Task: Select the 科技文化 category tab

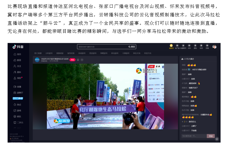Action: [x=147, y=53]
